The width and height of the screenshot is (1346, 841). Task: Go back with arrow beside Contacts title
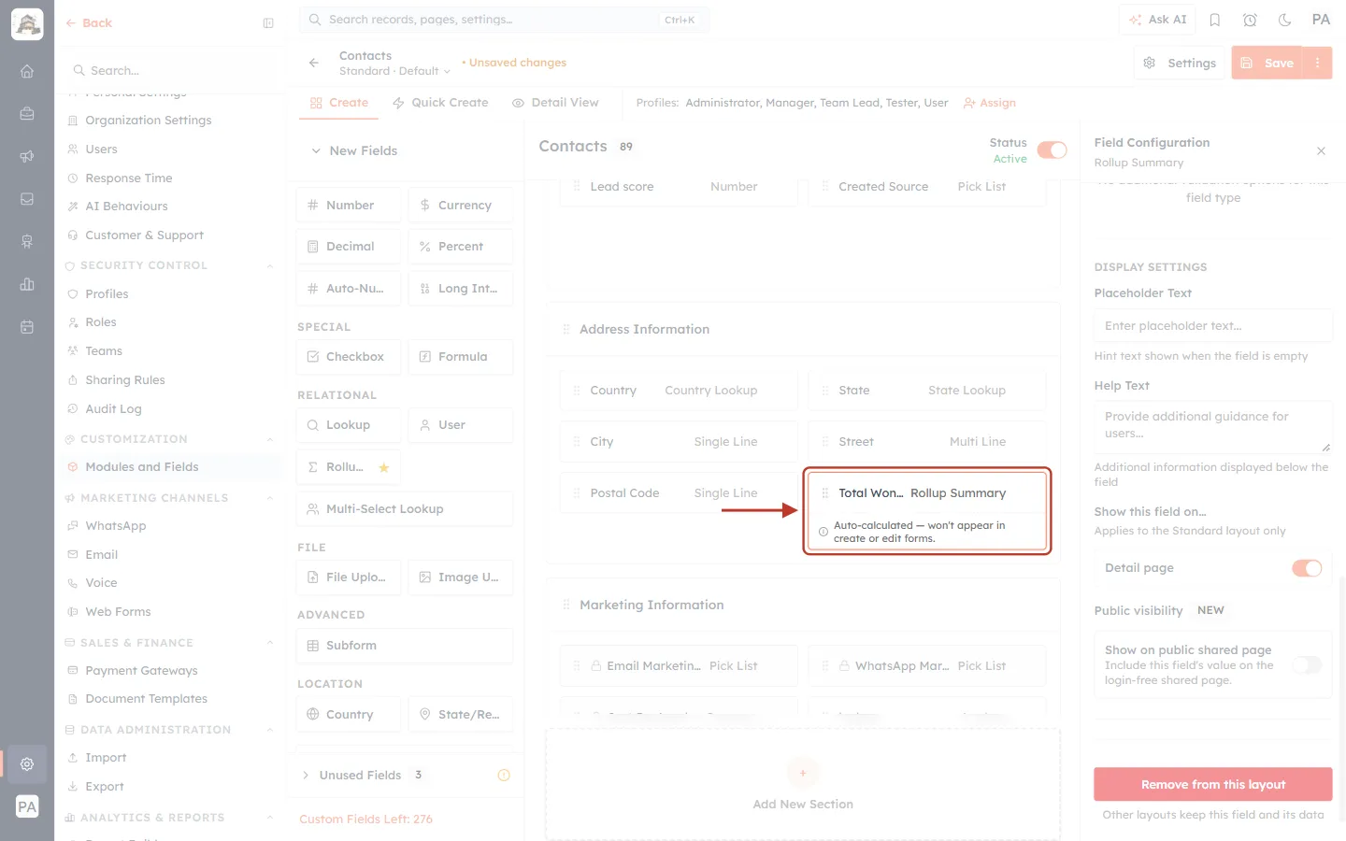coord(314,63)
